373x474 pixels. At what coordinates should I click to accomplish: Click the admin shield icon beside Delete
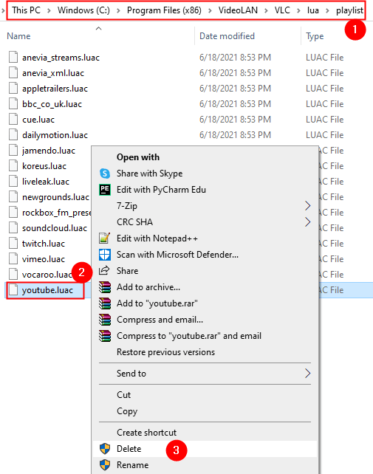[x=105, y=449]
